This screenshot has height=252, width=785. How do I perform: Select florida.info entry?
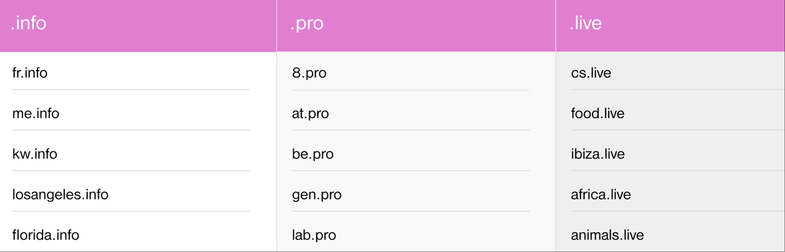click(46, 235)
